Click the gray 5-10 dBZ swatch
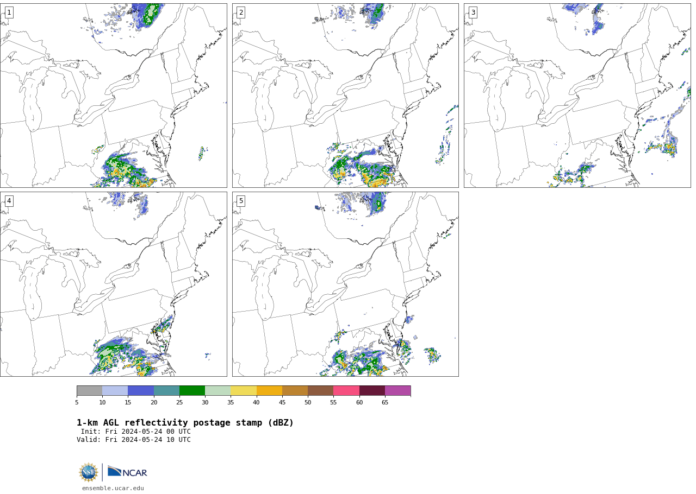This screenshot has height=494, width=696. point(89,391)
